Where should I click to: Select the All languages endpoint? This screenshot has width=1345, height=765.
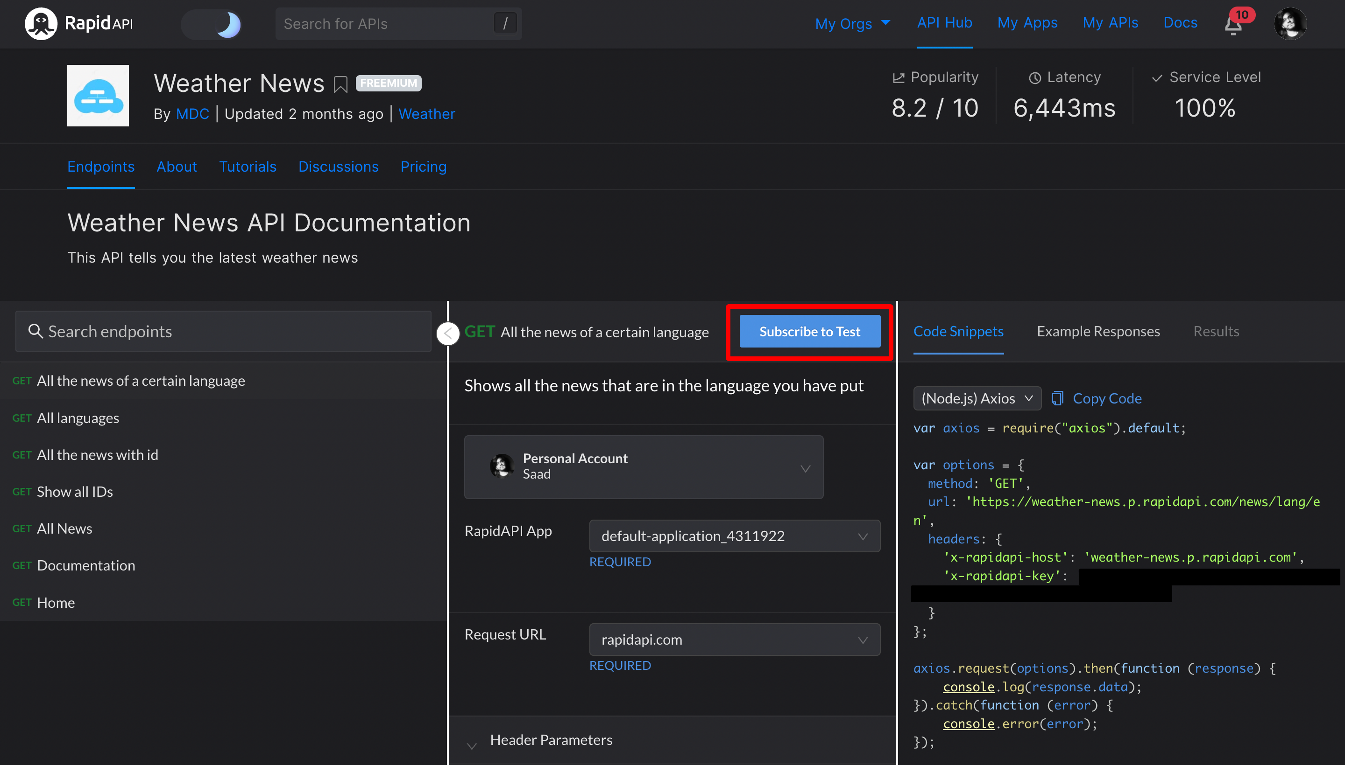[78, 417]
